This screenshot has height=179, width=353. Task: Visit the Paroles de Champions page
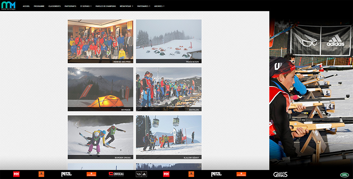tap(106, 6)
